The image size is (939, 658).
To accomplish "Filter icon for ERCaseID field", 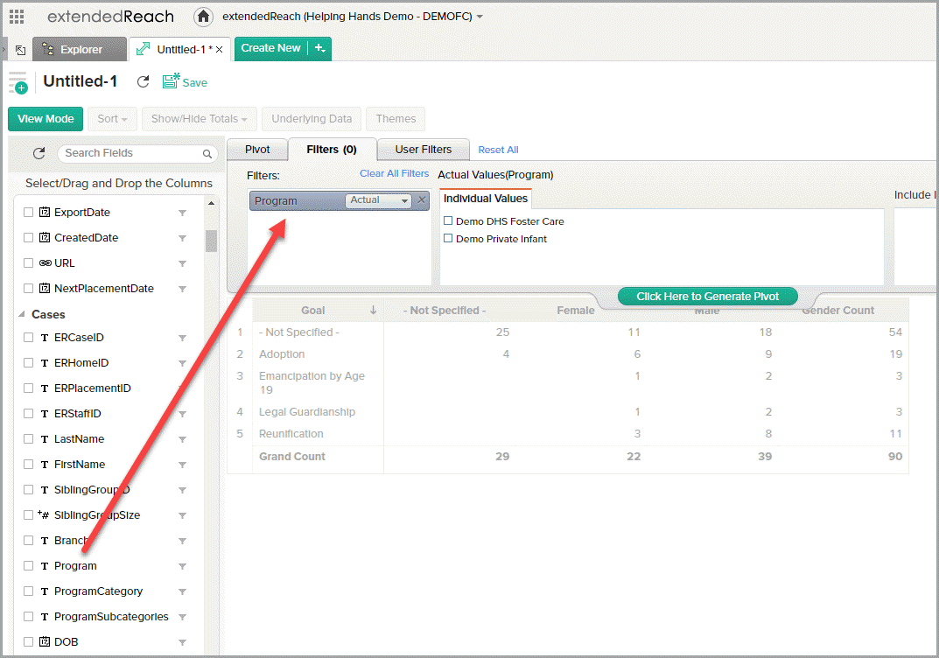I will (x=182, y=338).
